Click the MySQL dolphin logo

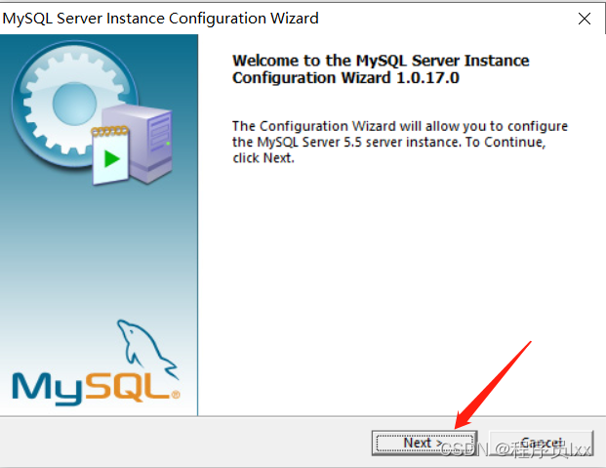96,363
